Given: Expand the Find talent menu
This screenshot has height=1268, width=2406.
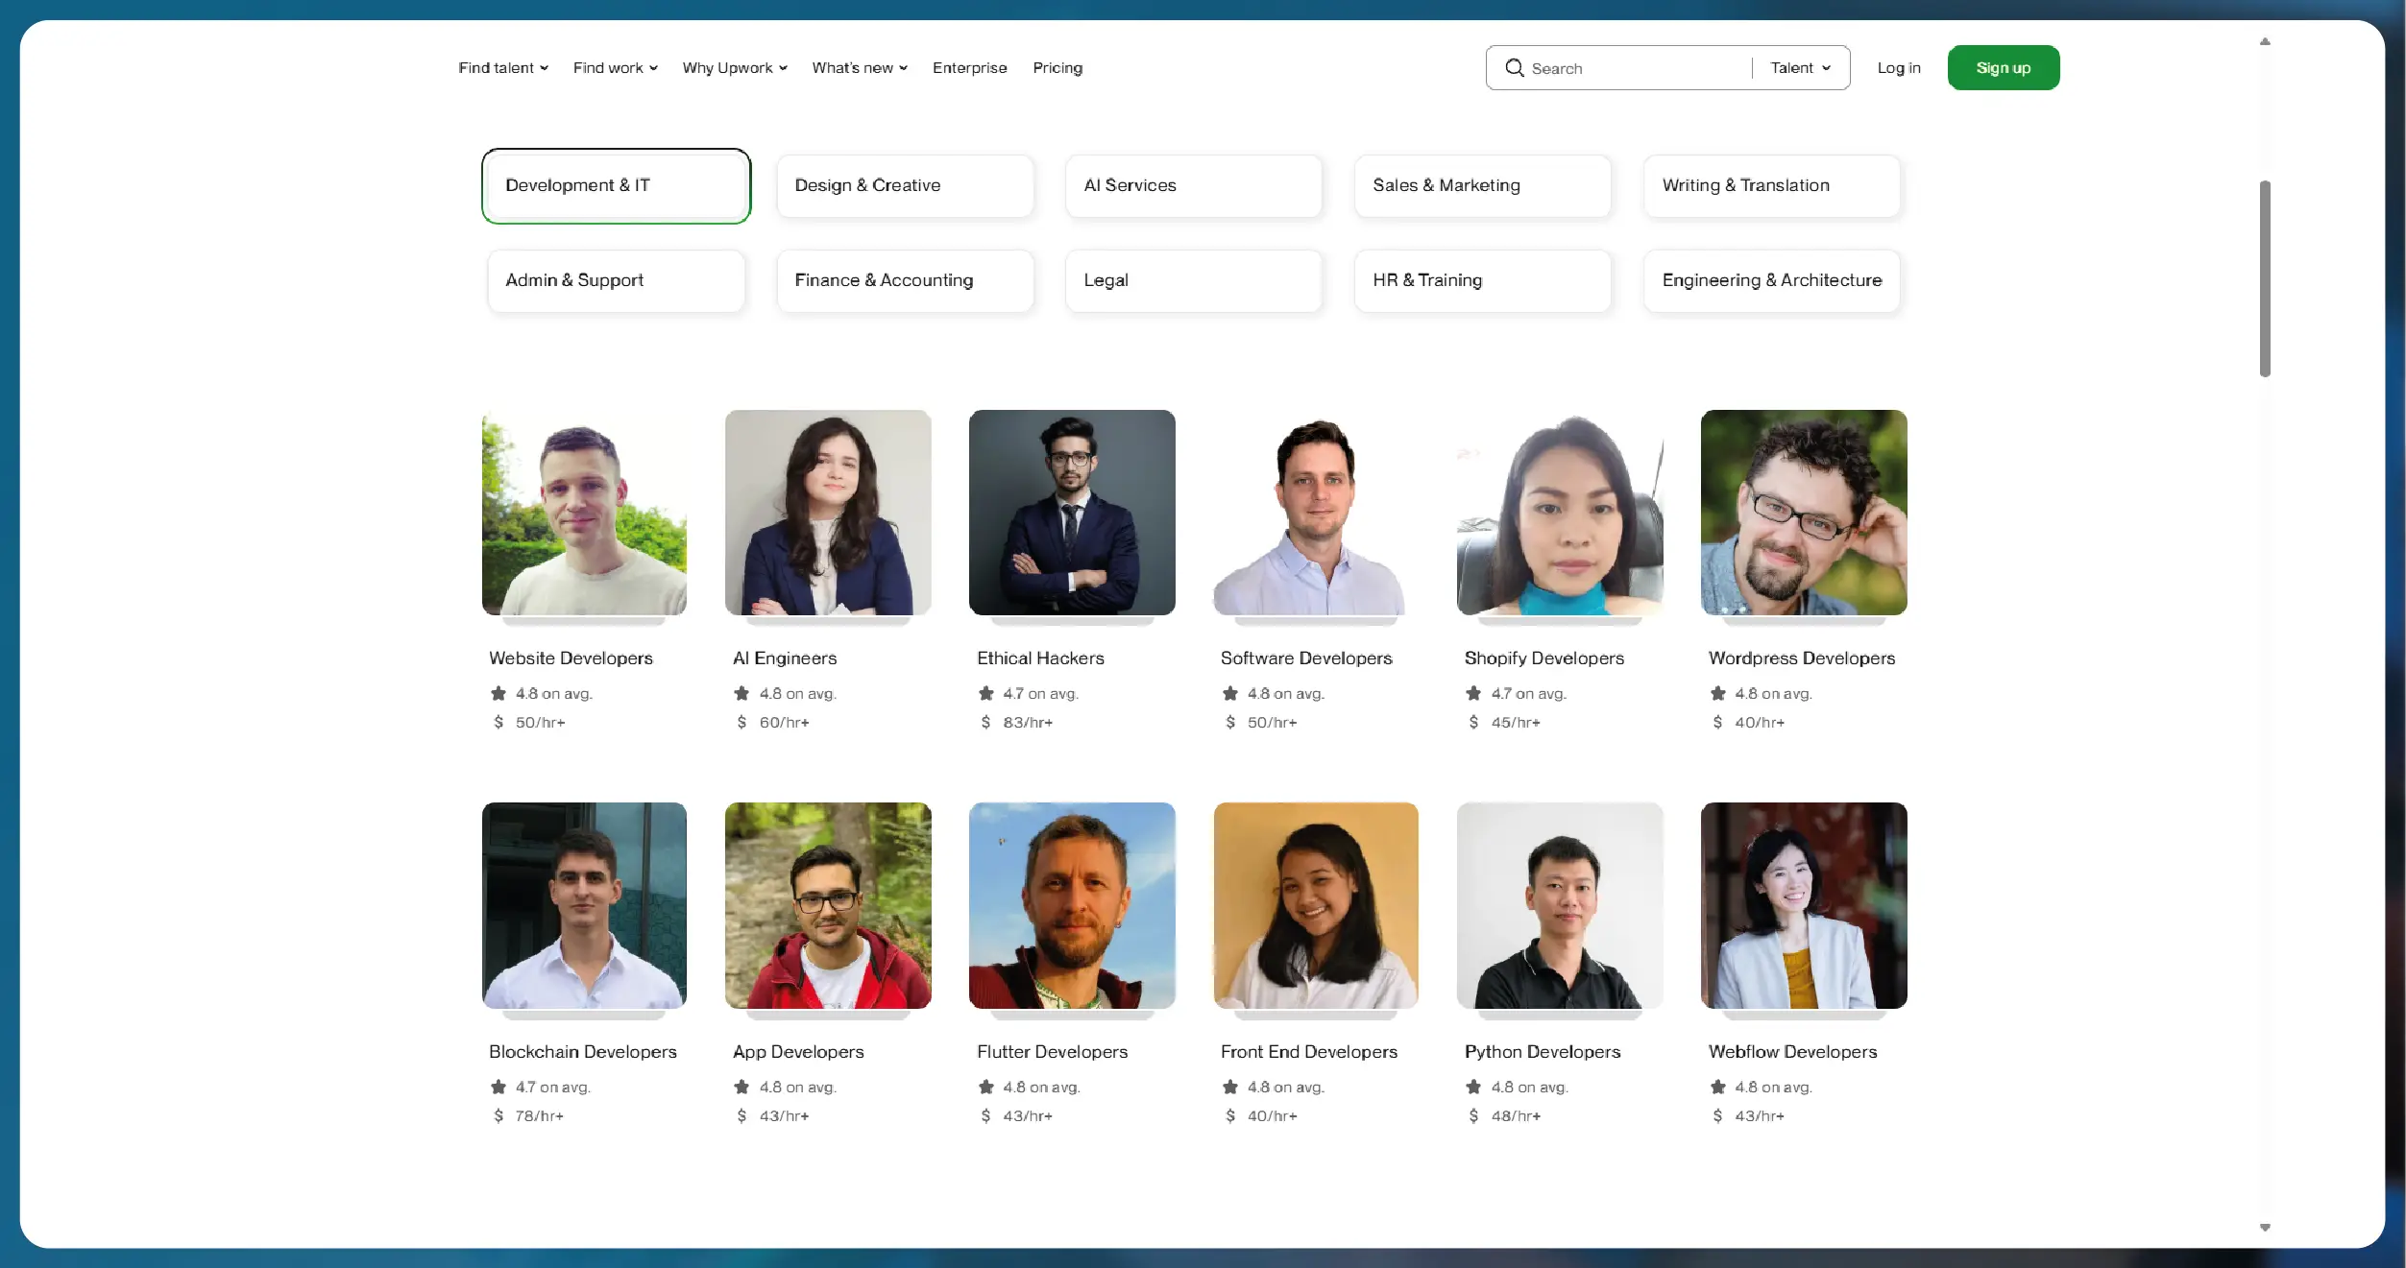Looking at the screenshot, I should tap(503, 68).
